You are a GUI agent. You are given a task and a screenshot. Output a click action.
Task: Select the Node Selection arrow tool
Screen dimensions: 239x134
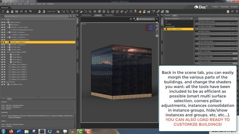tap(108, 12)
